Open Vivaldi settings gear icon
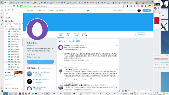Screen dimensions: 169x95 click(x=2, y=88)
